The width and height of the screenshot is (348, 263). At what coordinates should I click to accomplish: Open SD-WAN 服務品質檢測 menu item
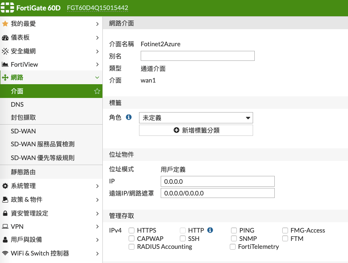coord(51,144)
